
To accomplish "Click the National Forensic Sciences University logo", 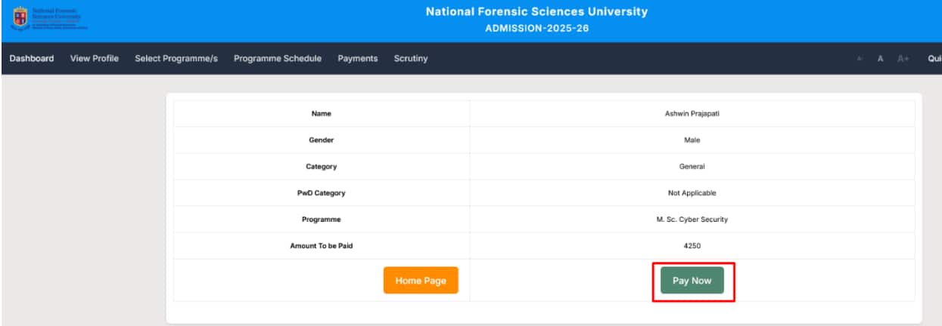I will coord(49,19).
